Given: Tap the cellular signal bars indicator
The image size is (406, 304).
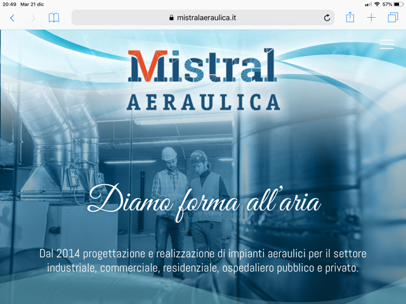Looking at the screenshot, I should pyautogui.click(x=368, y=4).
